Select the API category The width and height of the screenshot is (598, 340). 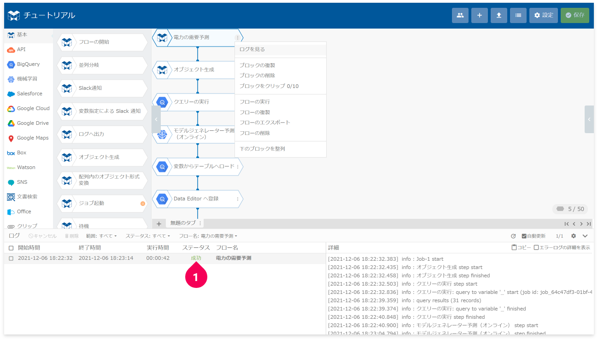(x=29, y=49)
